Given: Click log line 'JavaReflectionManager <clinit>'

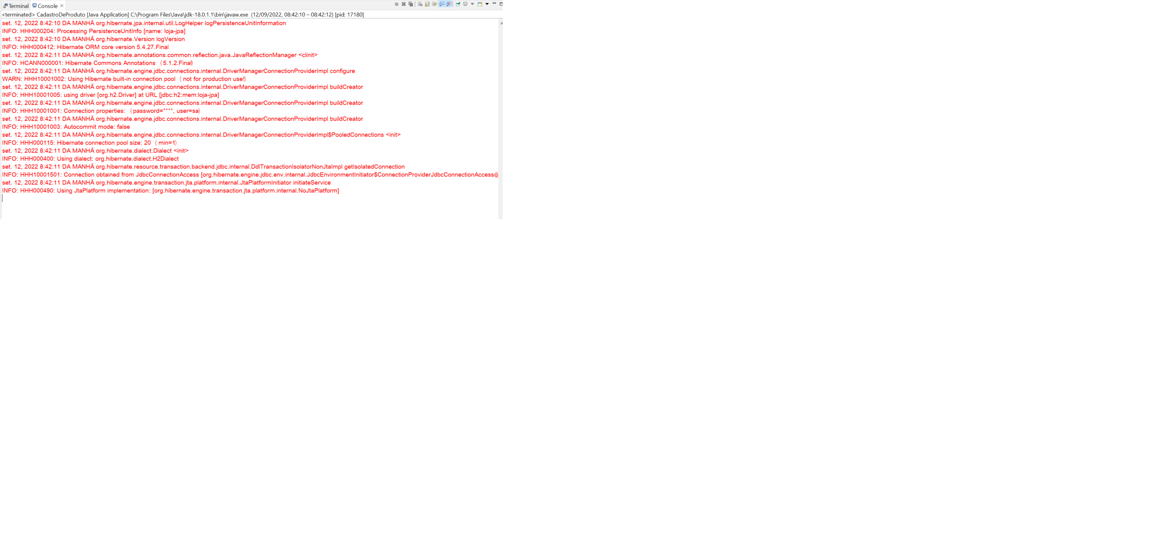Looking at the screenshot, I should [x=160, y=54].
